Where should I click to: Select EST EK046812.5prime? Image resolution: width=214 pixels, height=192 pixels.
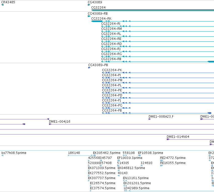pos(131,168)
